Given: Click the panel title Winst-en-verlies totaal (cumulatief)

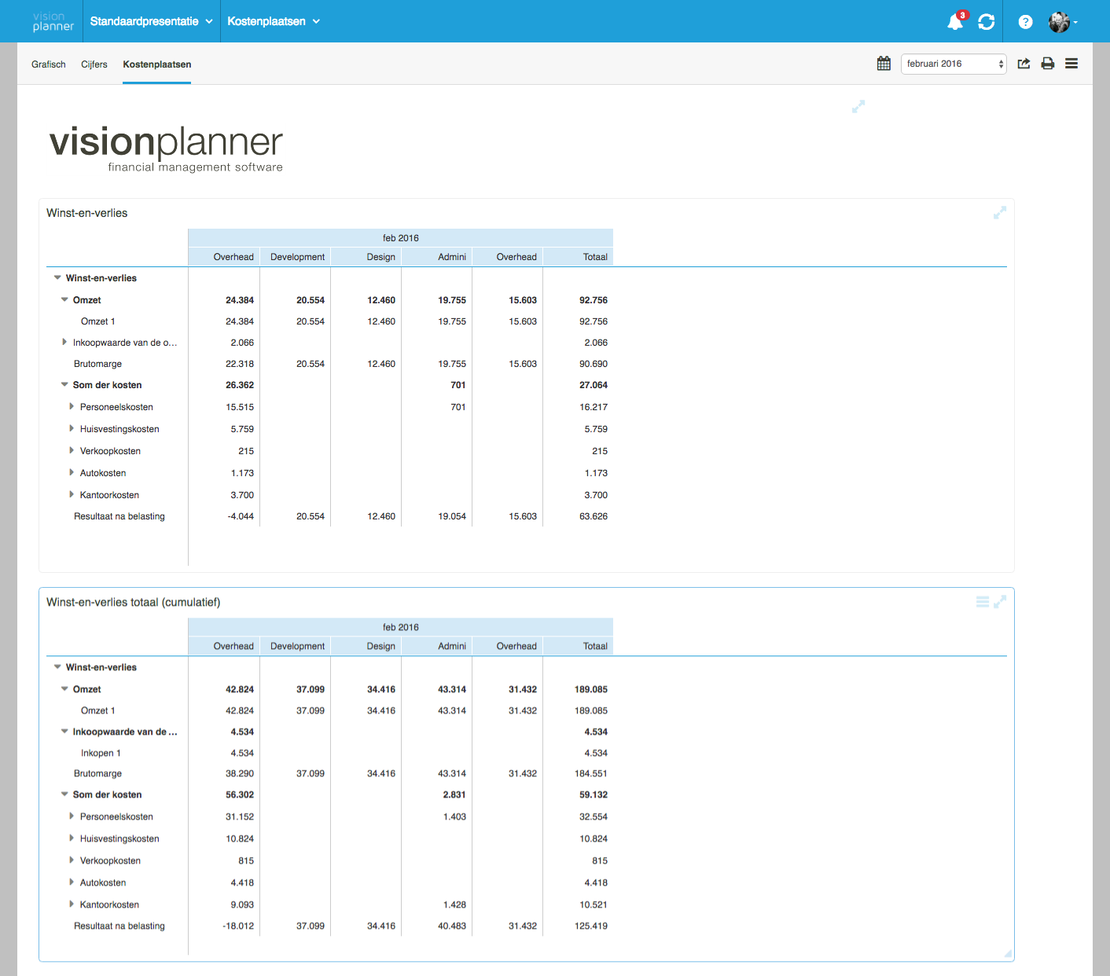Looking at the screenshot, I should 134,602.
